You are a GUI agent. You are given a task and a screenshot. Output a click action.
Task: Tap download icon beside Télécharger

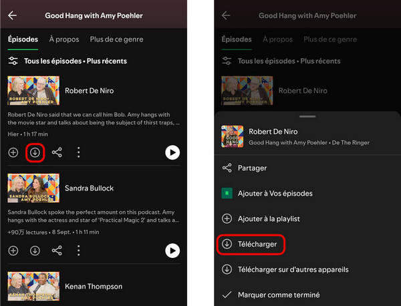click(227, 244)
